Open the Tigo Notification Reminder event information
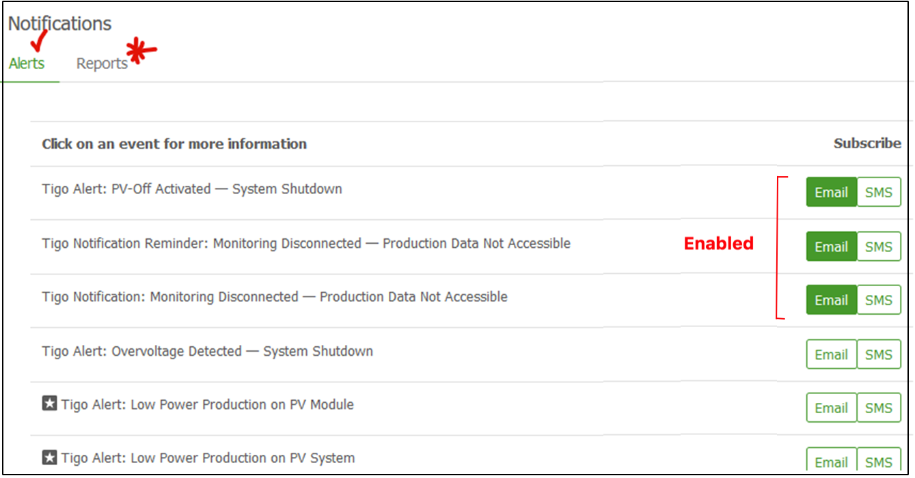 click(x=306, y=243)
